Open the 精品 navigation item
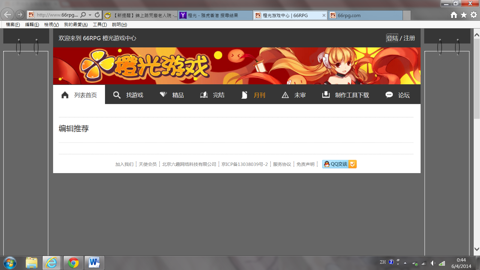 coord(178,95)
